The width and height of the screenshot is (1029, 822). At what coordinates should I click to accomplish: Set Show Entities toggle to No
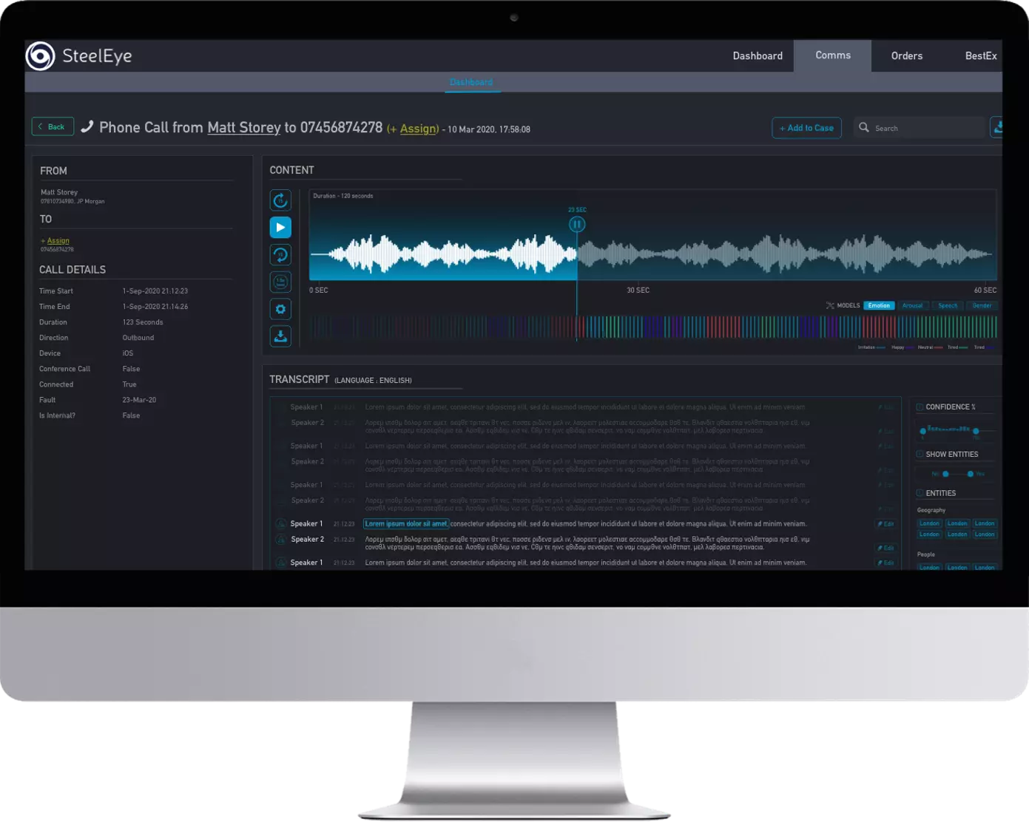[x=945, y=474]
